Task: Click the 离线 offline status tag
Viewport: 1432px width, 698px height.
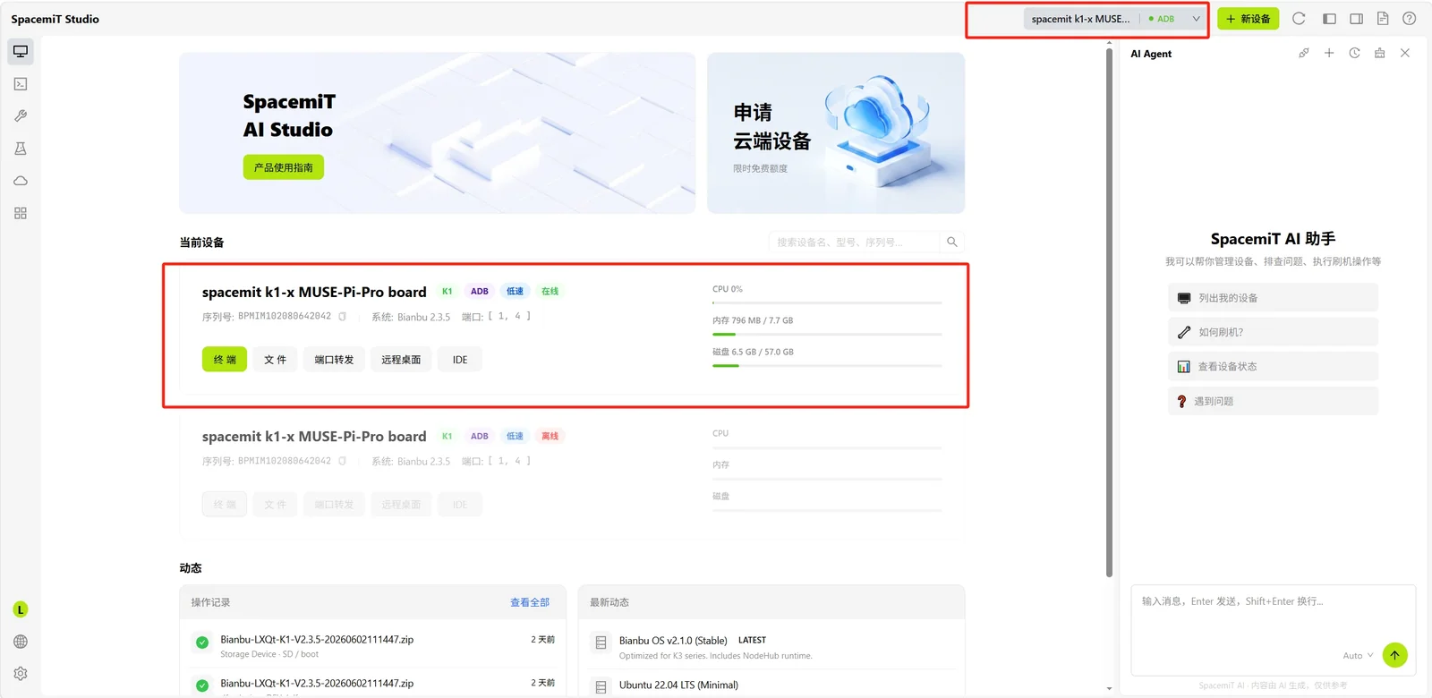Action: click(x=550, y=437)
